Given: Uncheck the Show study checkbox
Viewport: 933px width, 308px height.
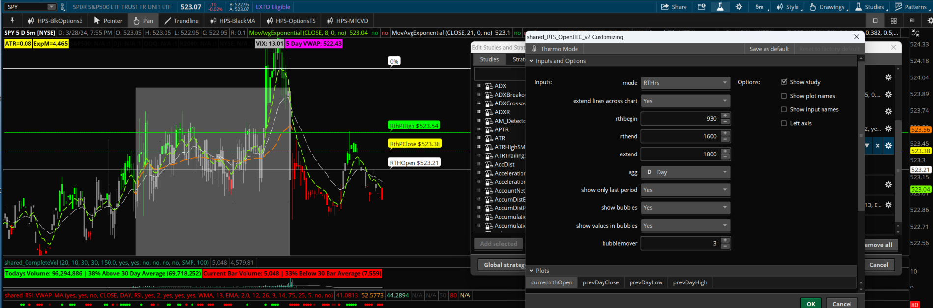Looking at the screenshot, I should click(784, 82).
